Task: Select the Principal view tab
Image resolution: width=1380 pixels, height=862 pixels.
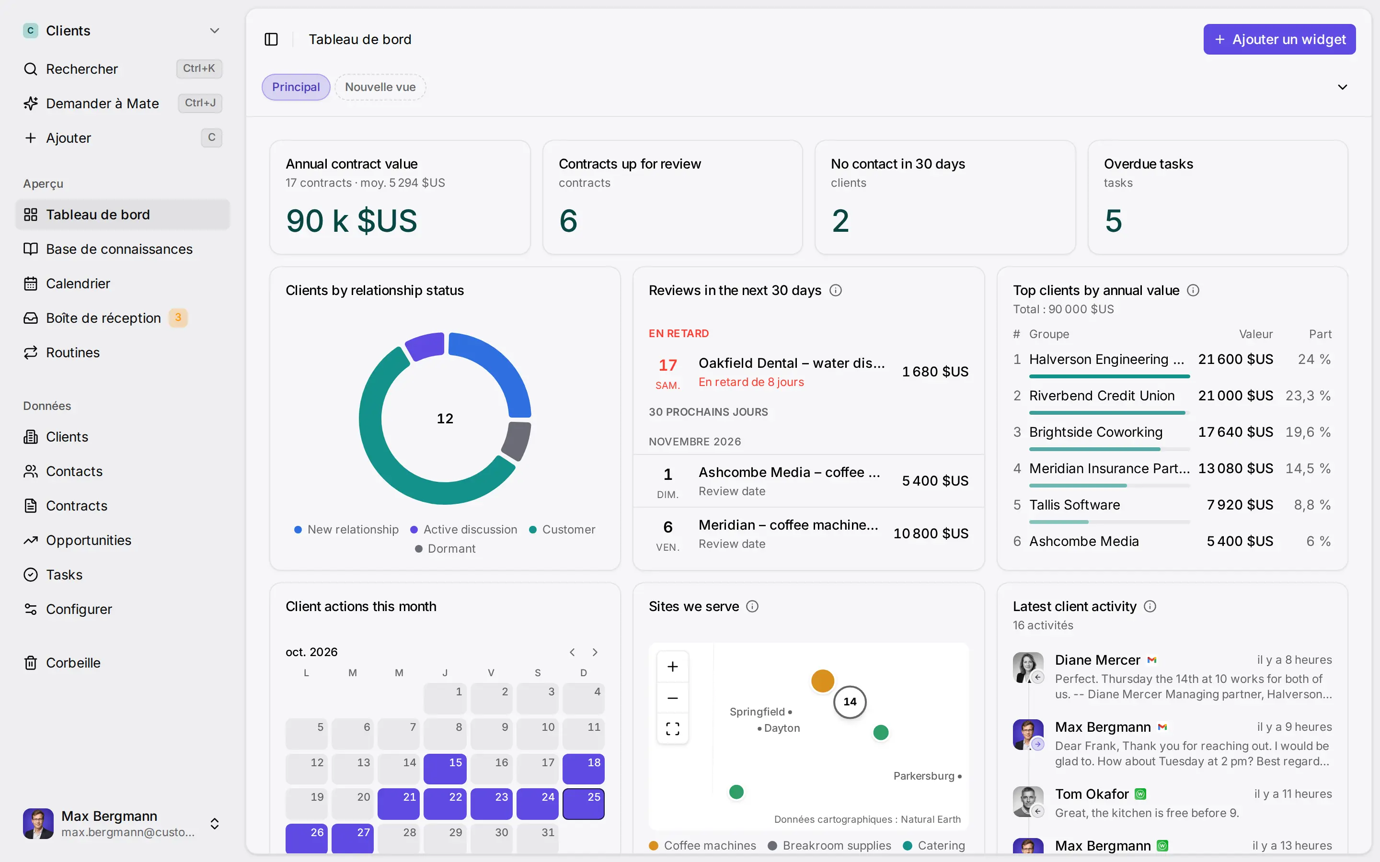Action: (295, 87)
